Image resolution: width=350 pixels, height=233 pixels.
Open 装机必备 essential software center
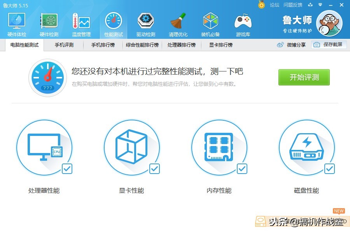coord(210,23)
